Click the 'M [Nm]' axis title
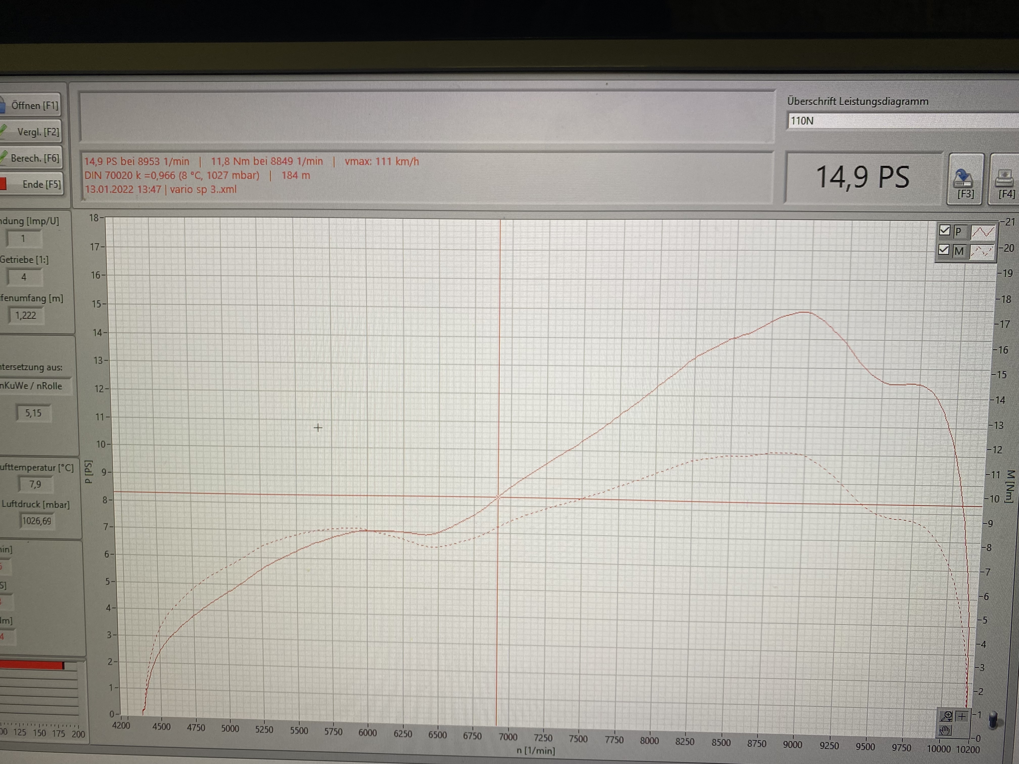1019x764 pixels. pos(1011,486)
